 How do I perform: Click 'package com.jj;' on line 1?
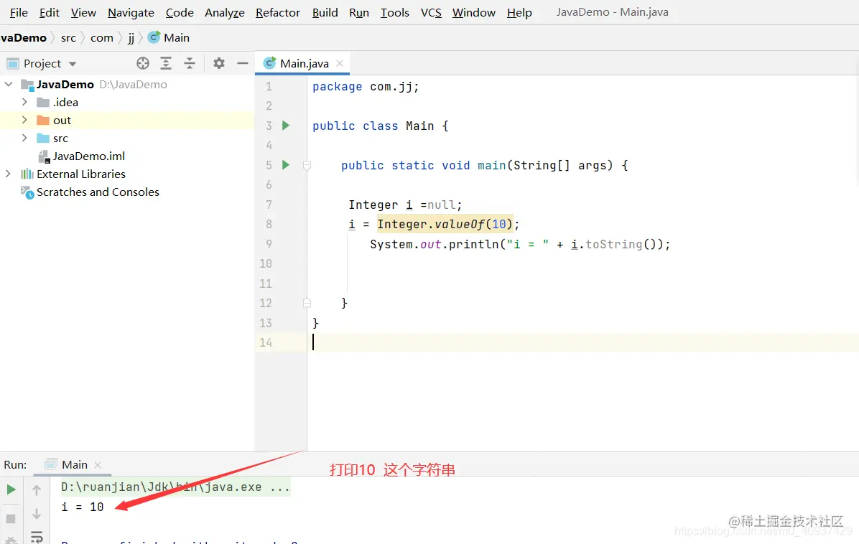[366, 86]
